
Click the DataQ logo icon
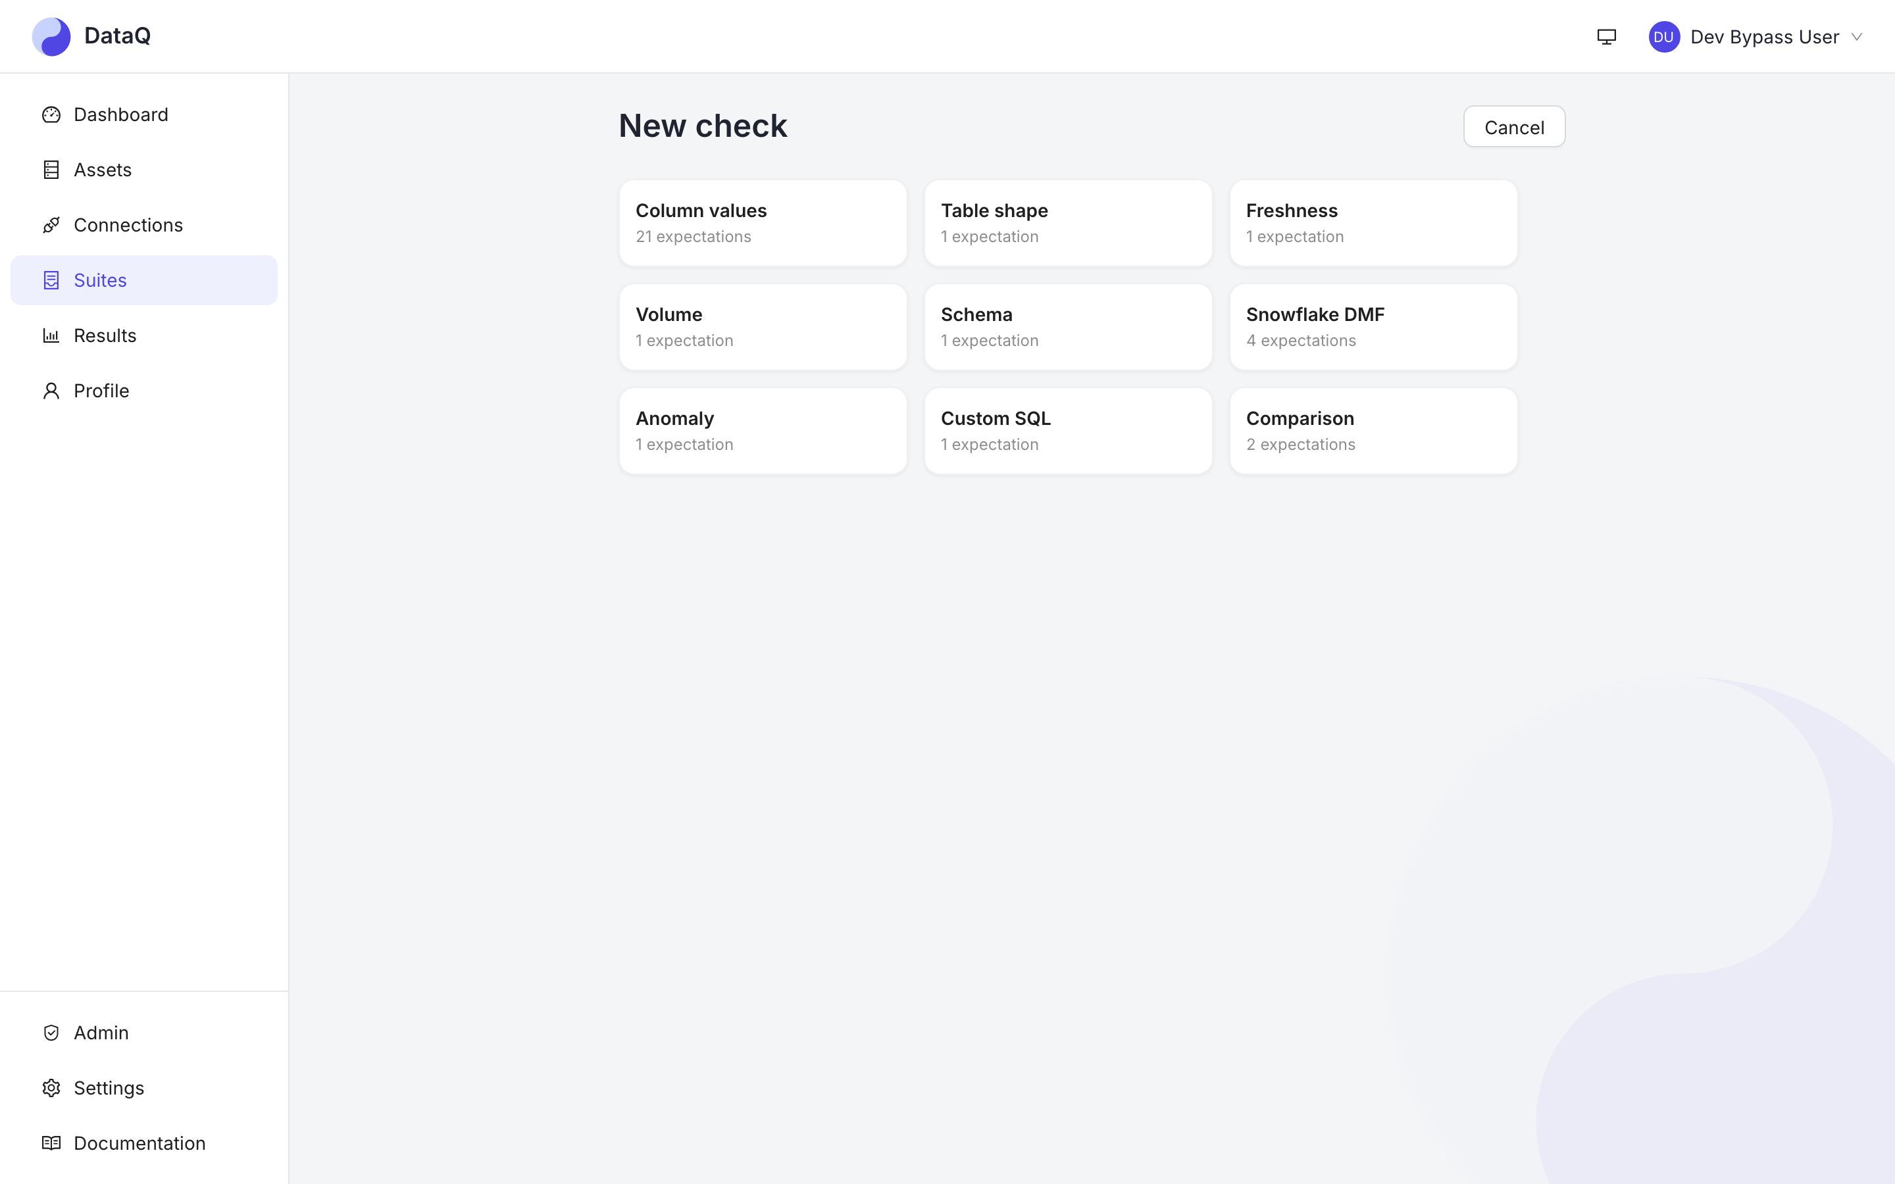51,36
